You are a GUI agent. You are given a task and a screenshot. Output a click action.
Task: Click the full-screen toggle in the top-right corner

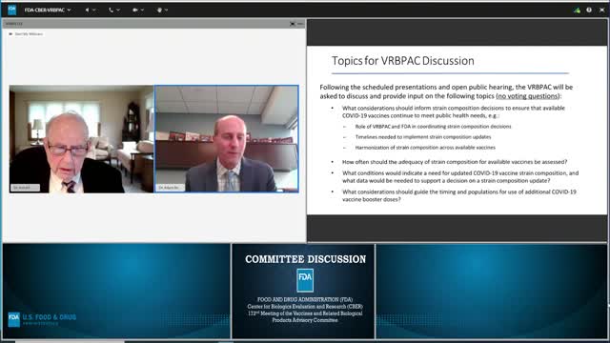click(x=601, y=10)
